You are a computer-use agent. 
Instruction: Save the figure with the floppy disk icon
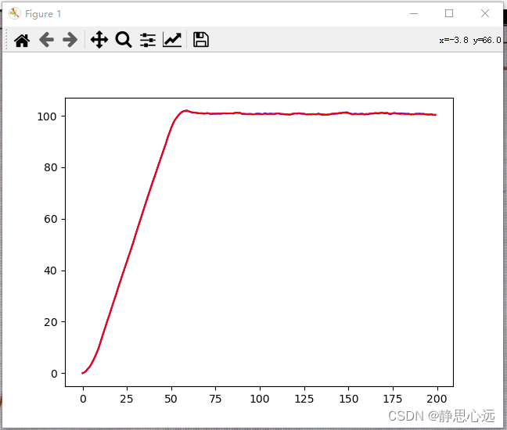201,40
